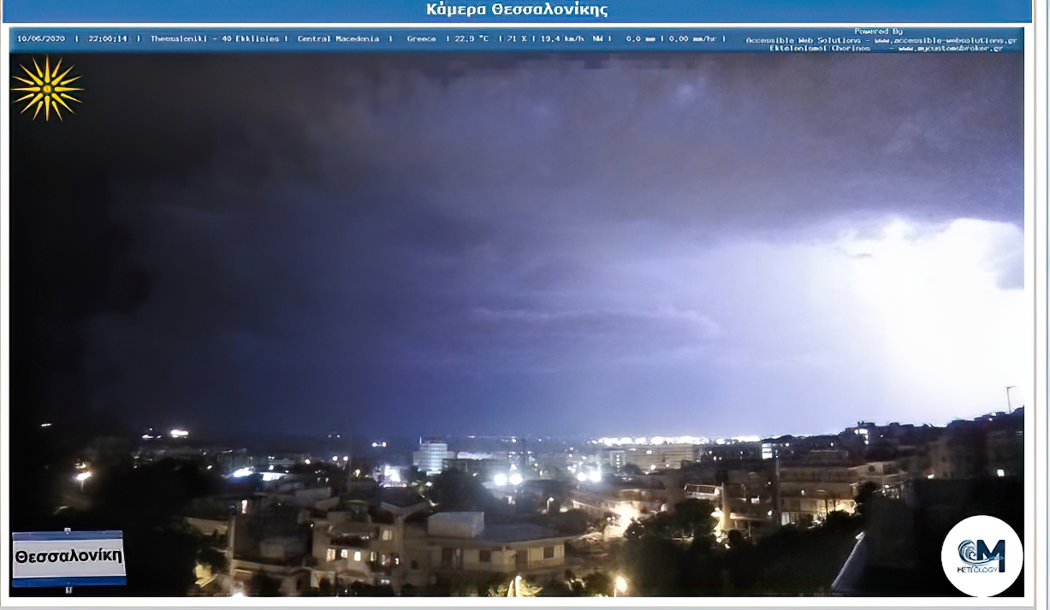This screenshot has height=610, width=1050.
Task: Click 'Central Macedonia' region label
Action: (338, 38)
